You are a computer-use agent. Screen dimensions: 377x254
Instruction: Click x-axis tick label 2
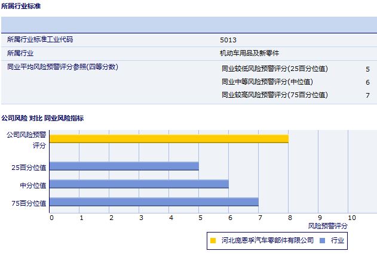click(x=111, y=218)
